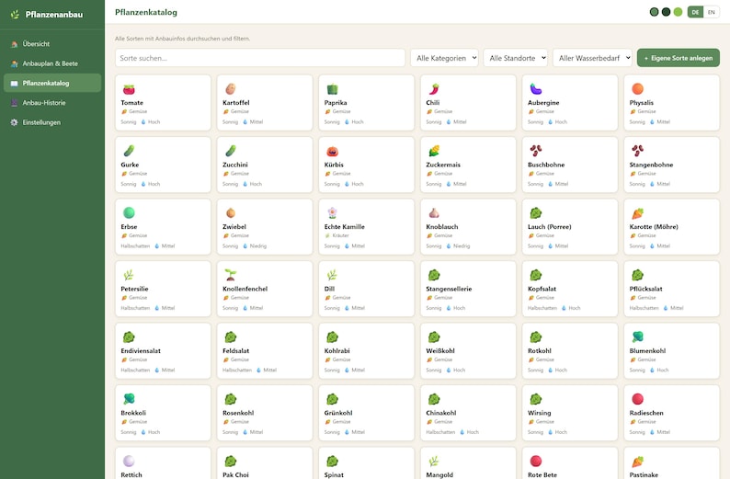The height and width of the screenshot is (479, 730).
Task: Open the Brokkoli plant card
Action: [163, 413]
